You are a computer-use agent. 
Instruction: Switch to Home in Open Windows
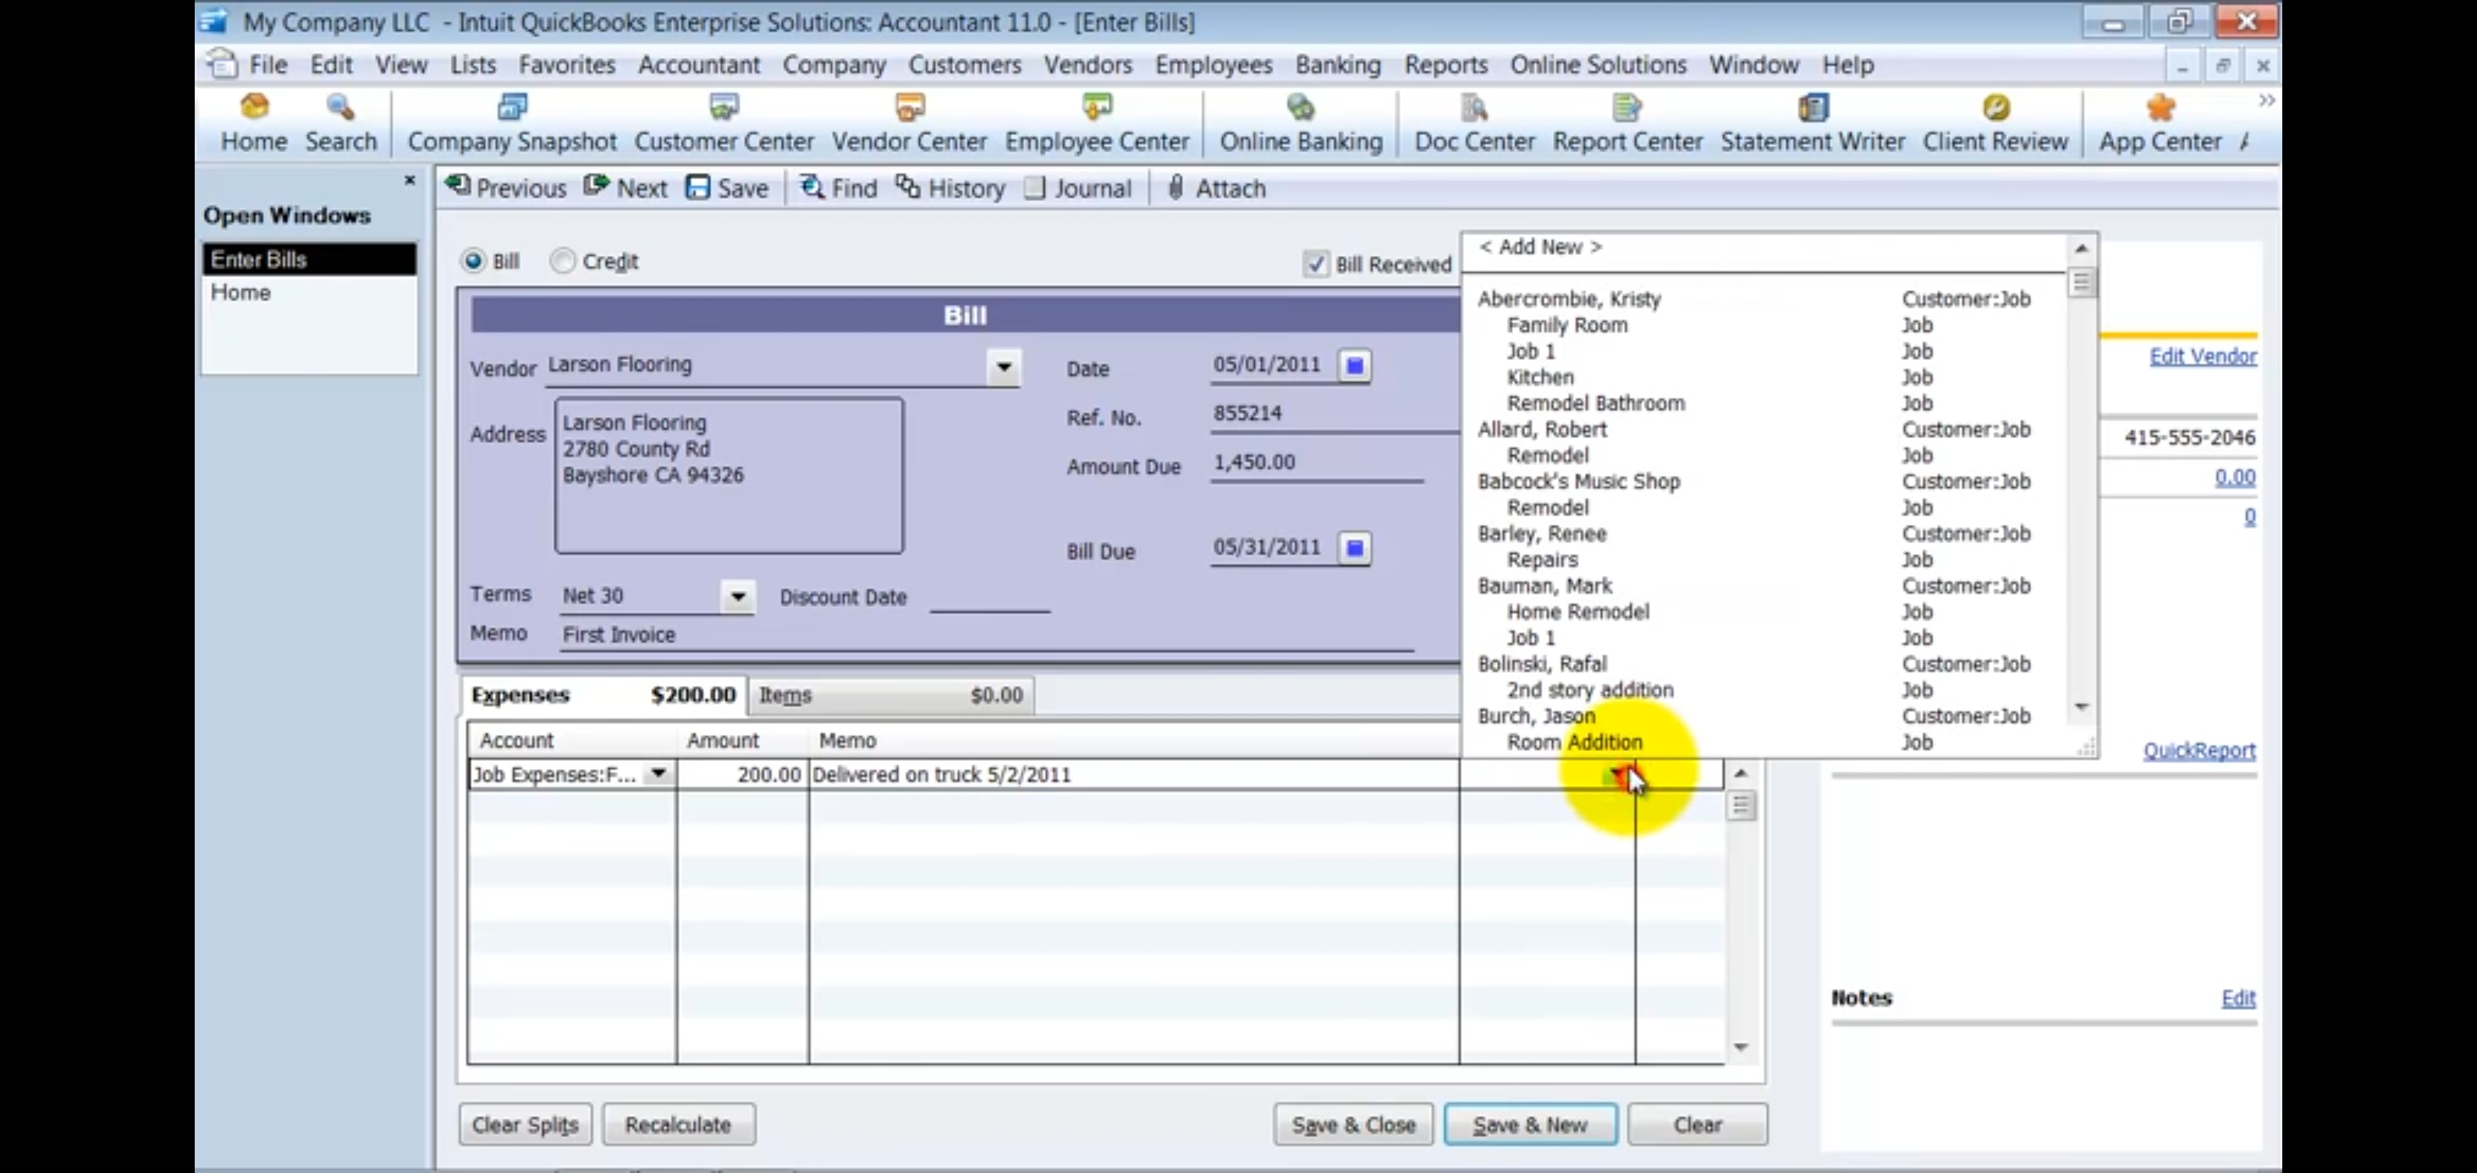pos(309,292)
